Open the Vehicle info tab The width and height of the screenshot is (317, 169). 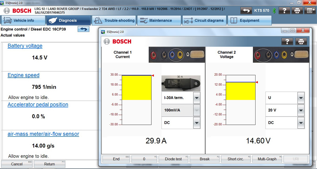(23, 21)
